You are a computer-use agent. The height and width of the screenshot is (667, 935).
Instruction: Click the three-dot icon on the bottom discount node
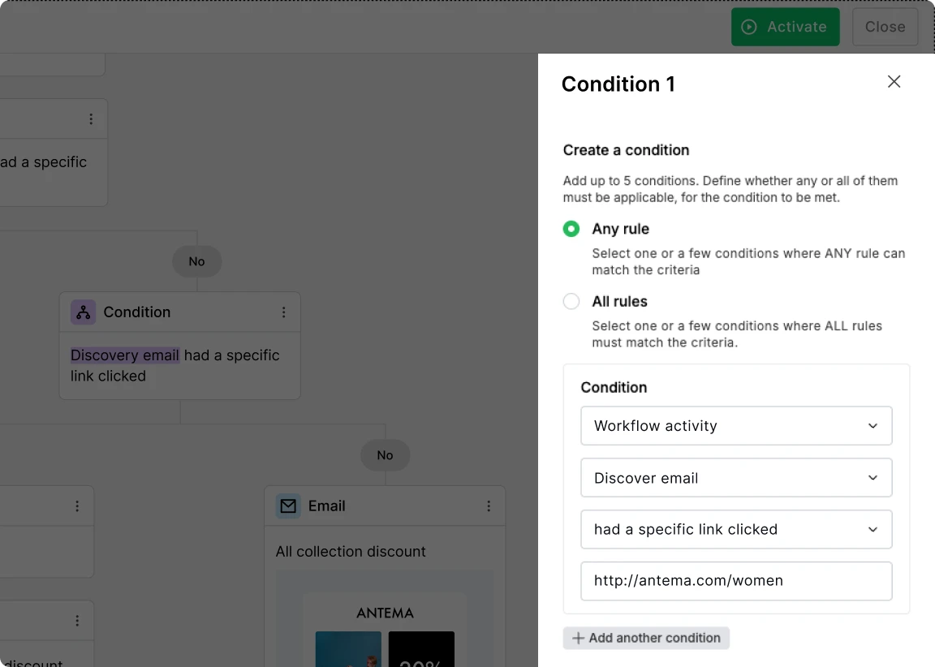pyautogui.click(x=77, y=620)
